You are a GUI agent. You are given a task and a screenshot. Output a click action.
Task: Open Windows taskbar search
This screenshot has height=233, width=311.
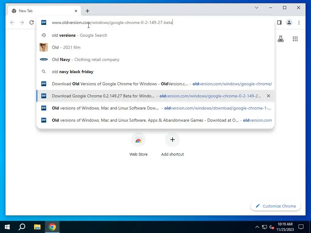tap(22, 227)
